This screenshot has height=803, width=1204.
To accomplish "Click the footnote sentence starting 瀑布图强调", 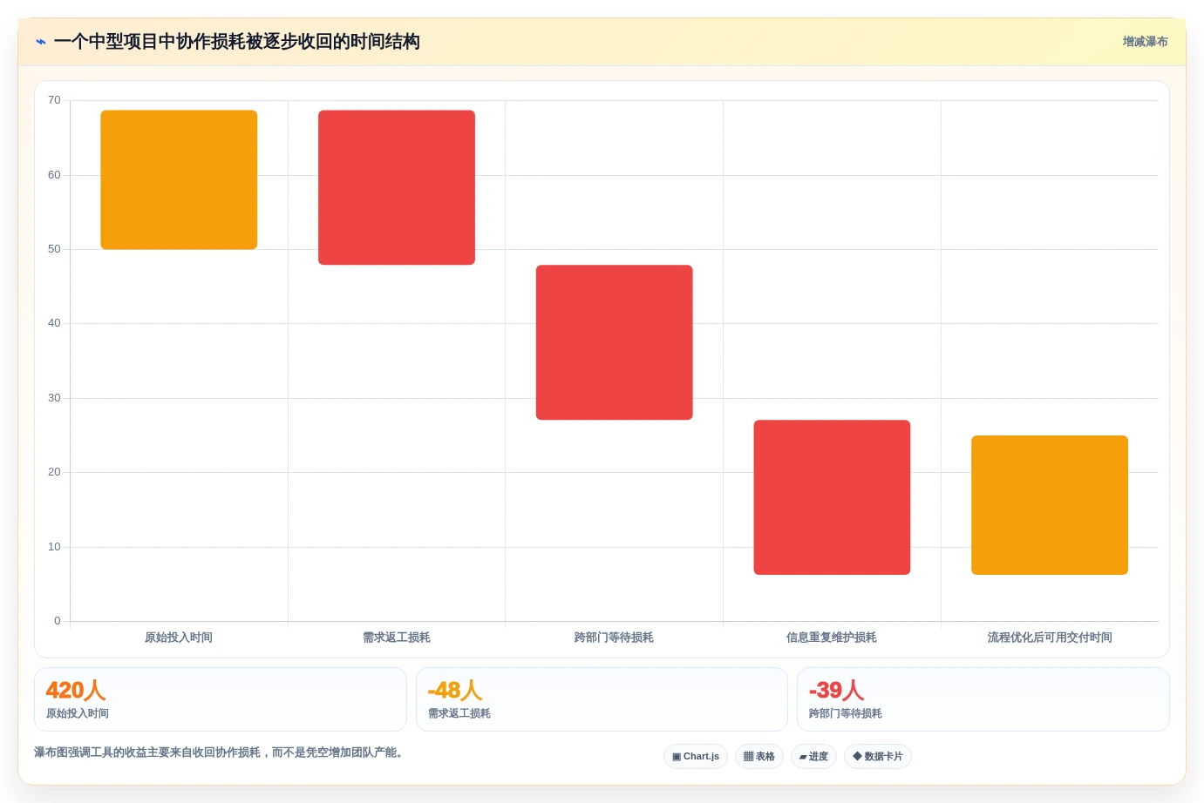I will (x=221, y=752).
